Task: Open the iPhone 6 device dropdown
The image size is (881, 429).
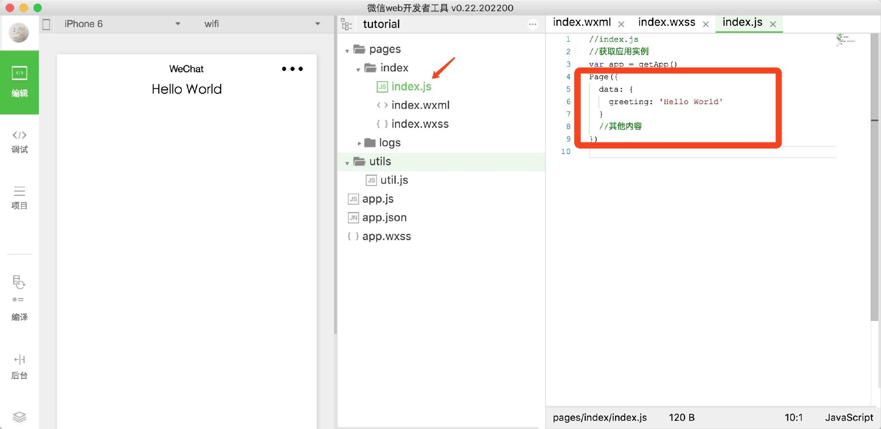Action: (122, 24)
